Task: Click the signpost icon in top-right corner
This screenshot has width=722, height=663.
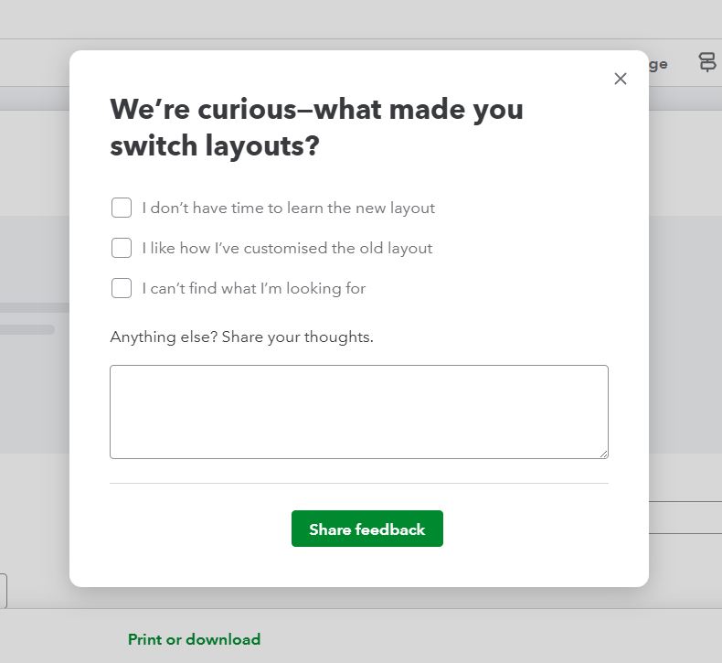Action: coord(707,62)
